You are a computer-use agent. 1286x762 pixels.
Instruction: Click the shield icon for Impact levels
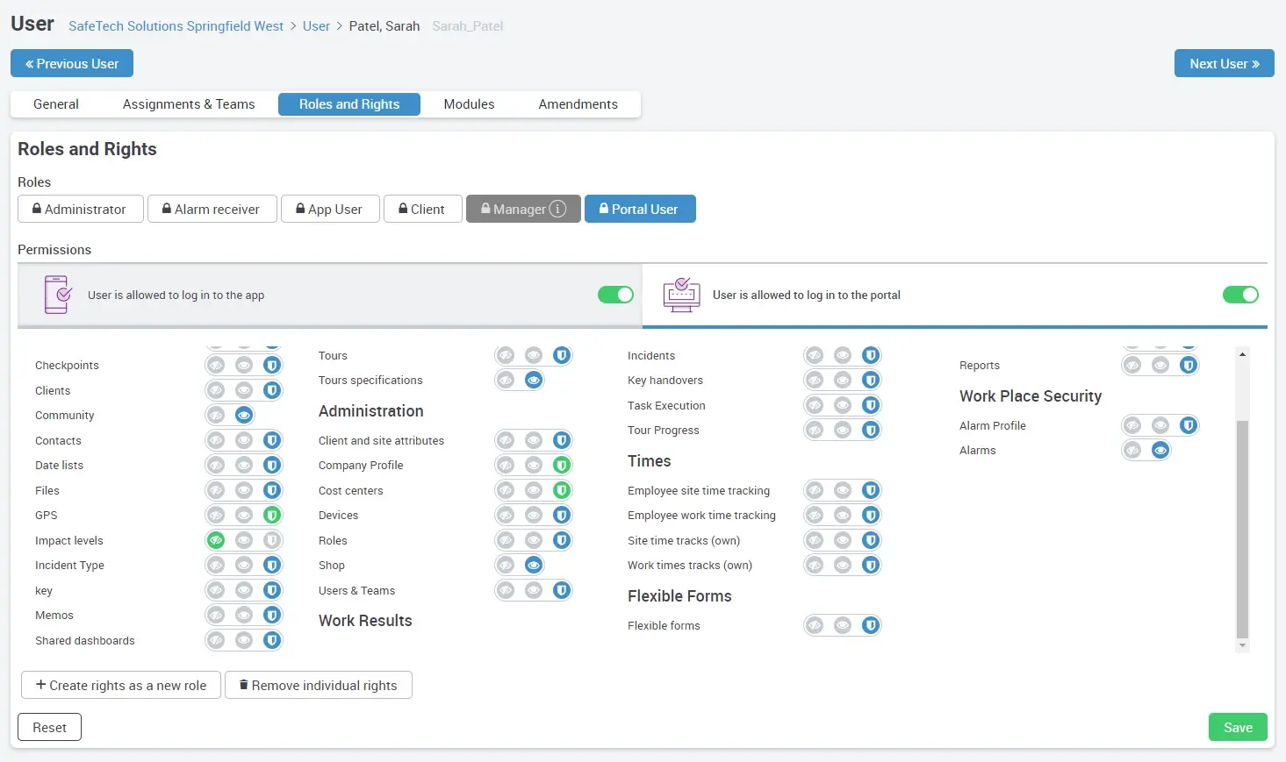click(x=272, y=540)
